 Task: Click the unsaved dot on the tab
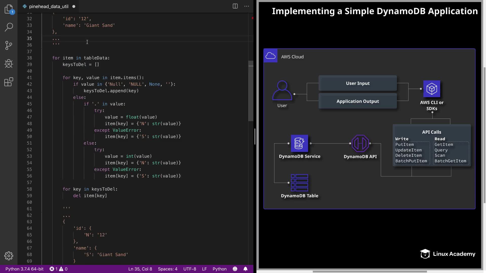(x=74, y=7)
